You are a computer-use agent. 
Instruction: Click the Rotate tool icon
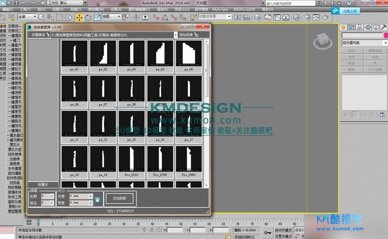pos(88,17)
